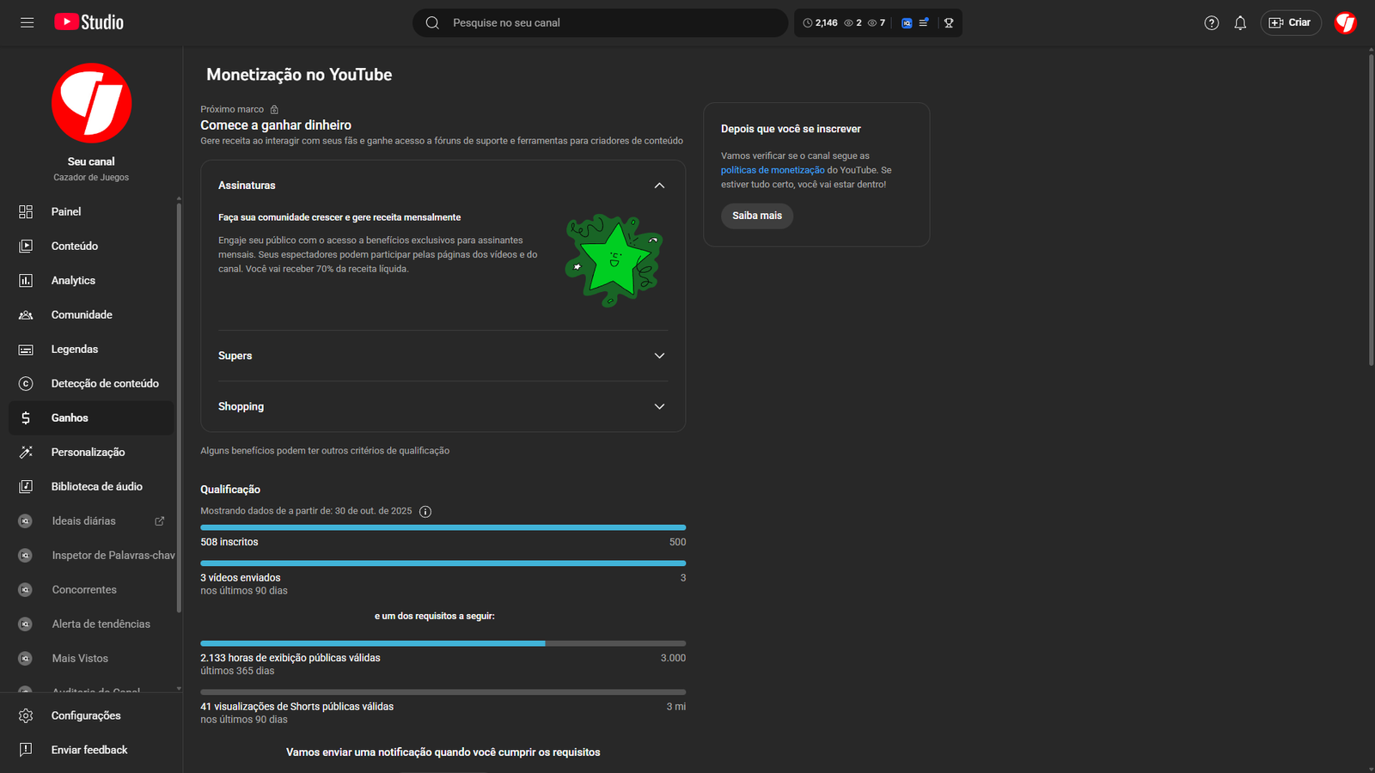Click the Saiba mais button
This screenshot has width=1375, height=773.
(x=757, y=216)
